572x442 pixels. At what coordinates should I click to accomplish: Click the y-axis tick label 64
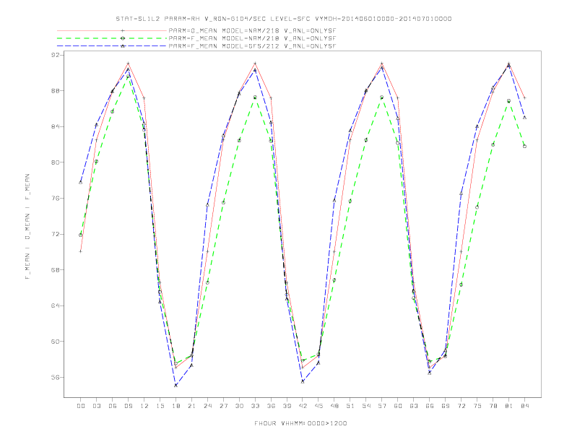tap(56, 305)
